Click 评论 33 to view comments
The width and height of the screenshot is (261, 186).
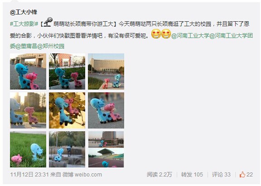coord(221,175)
